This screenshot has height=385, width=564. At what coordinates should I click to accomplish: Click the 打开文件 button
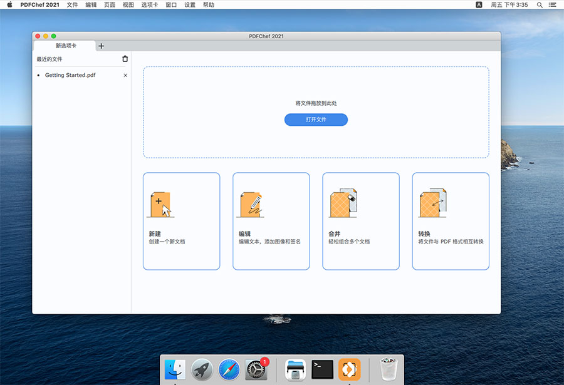pos(316,120)
